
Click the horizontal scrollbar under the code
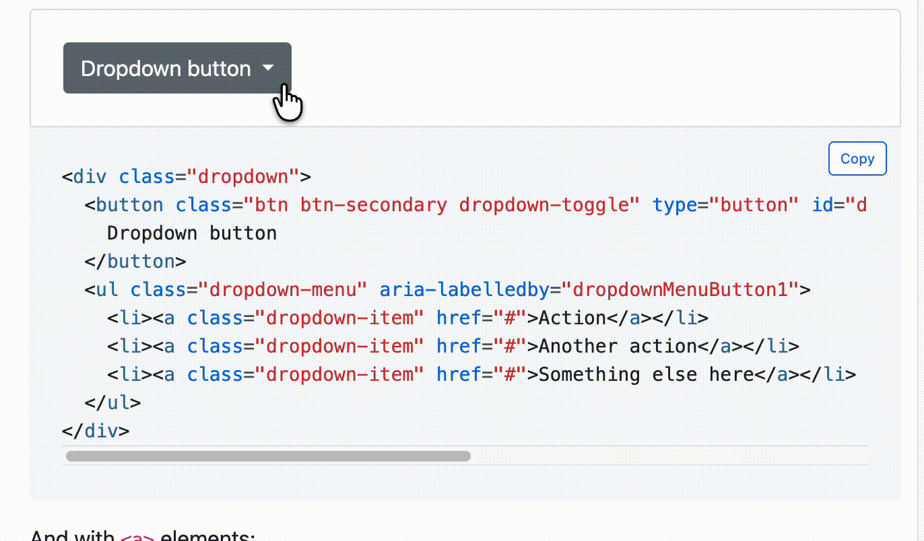[268, 456]
